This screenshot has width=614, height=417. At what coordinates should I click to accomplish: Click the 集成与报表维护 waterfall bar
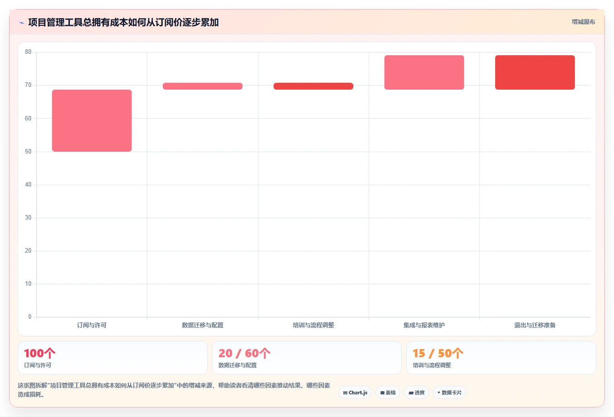click(424, 72)
